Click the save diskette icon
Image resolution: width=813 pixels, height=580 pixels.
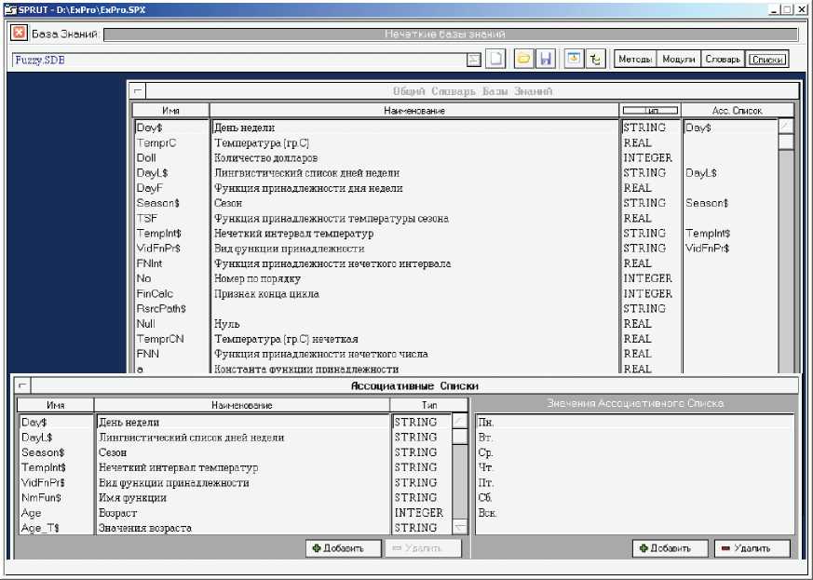(x=546, y=59)
